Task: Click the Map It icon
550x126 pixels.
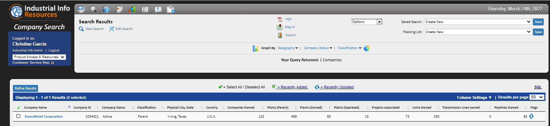Action: coord(280,27)
